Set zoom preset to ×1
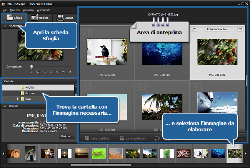 45,71
